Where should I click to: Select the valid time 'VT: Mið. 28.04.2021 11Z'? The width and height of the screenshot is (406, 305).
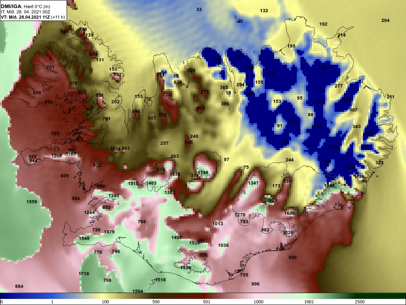pos(26,17)
